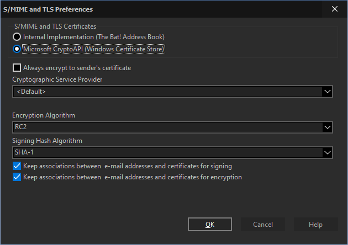Uncheck keep associations for signing
The height and width of the screenshot is (245, 348).
(17, 166)
